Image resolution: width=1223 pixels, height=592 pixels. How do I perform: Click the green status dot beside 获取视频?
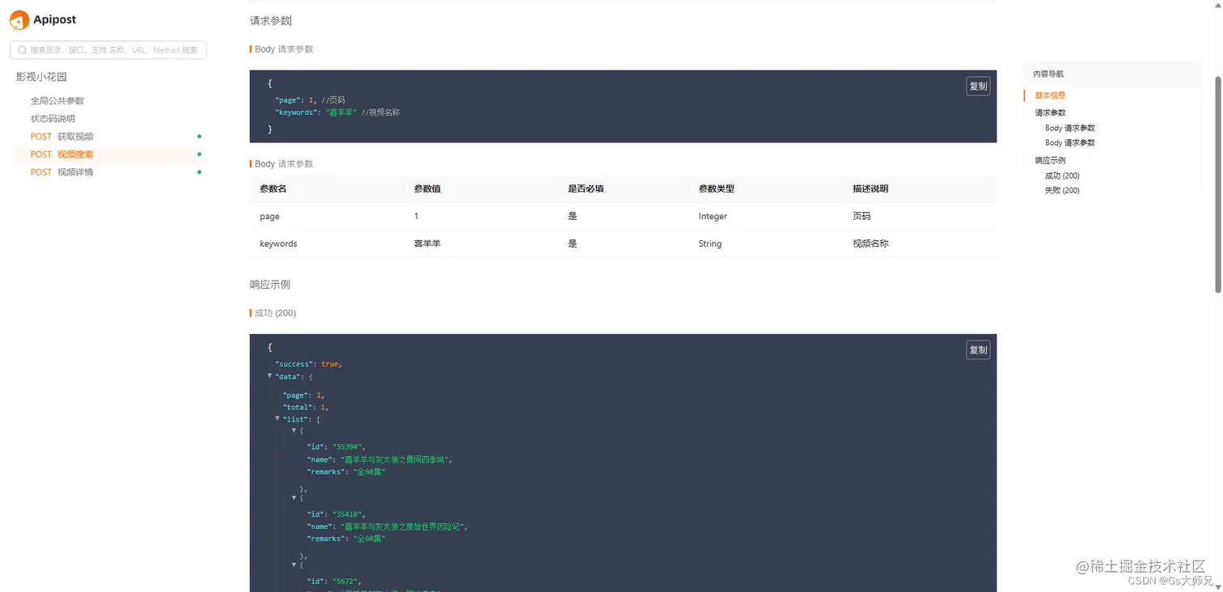click(x=199, y=137)
